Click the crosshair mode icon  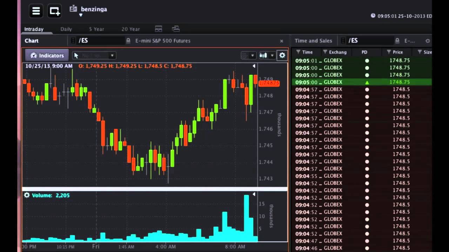coord(244,55)
